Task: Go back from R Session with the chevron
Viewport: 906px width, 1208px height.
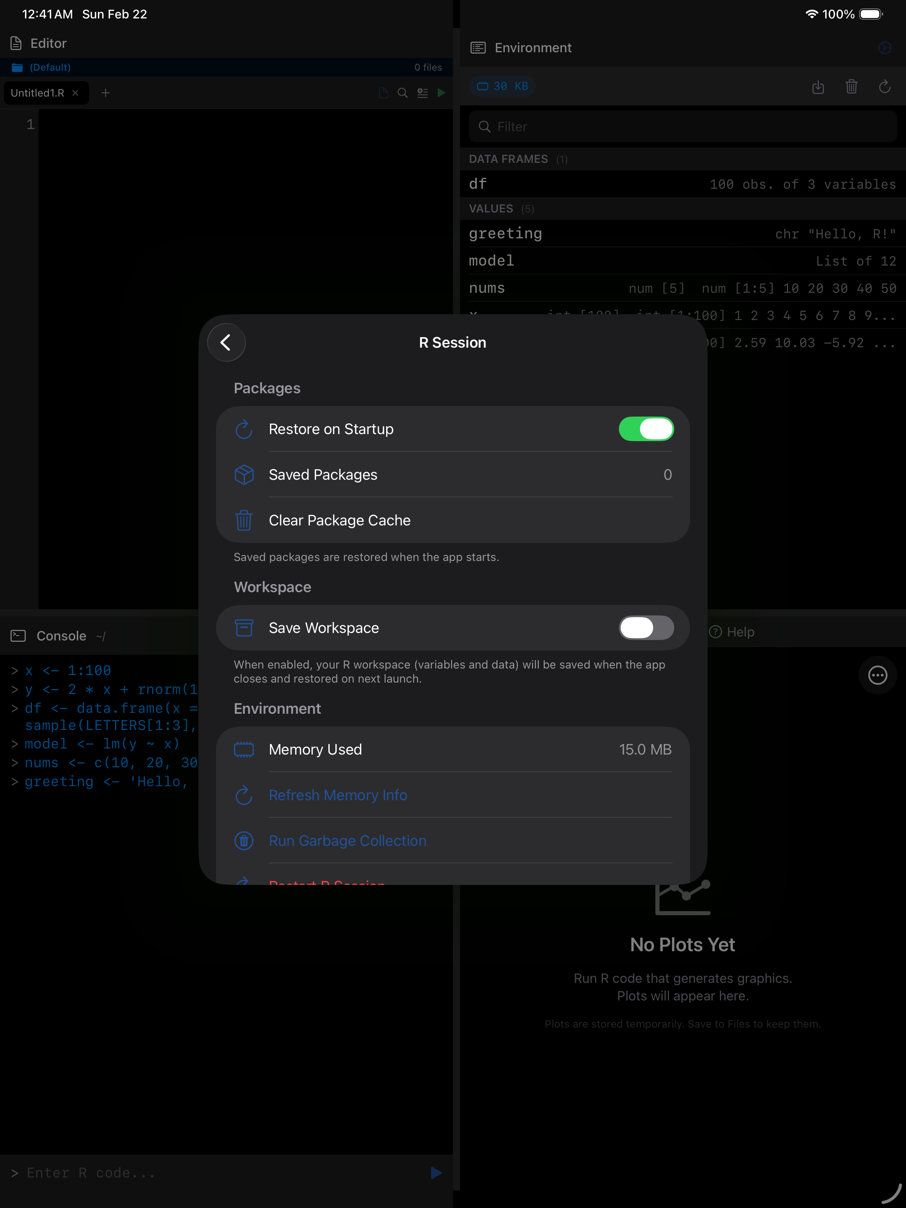Action: pos(226,342)
